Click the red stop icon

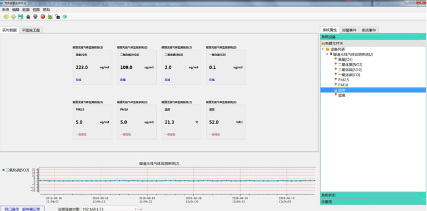coord(43,17)
